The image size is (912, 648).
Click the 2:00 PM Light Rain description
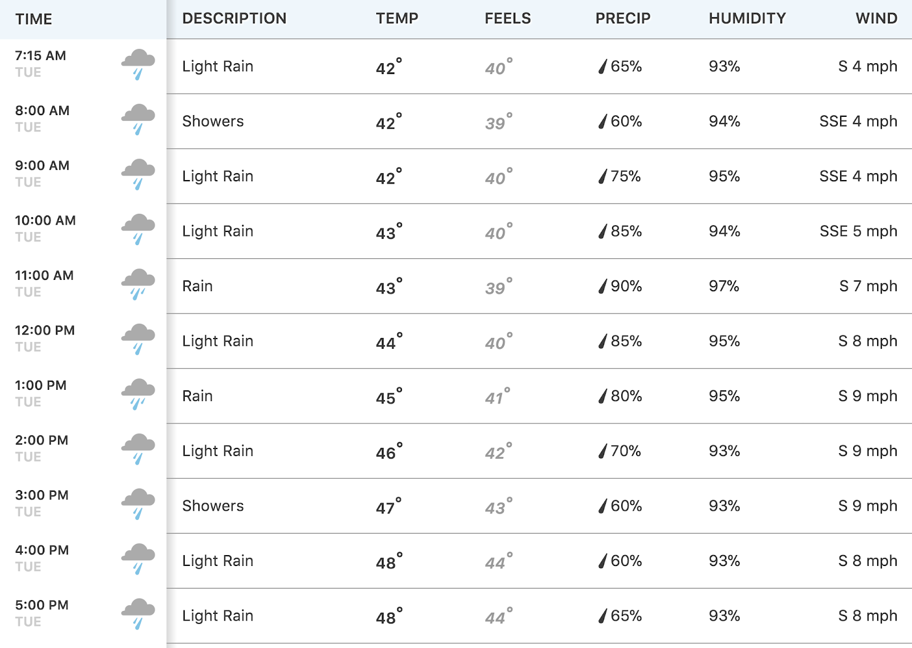218,451
